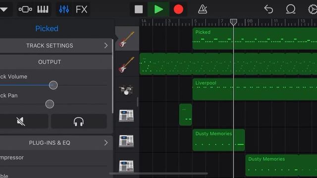Expand the TRACK SETTINGS row
The width and height of the screenshot is (317, 178).
tap(55, 45)
